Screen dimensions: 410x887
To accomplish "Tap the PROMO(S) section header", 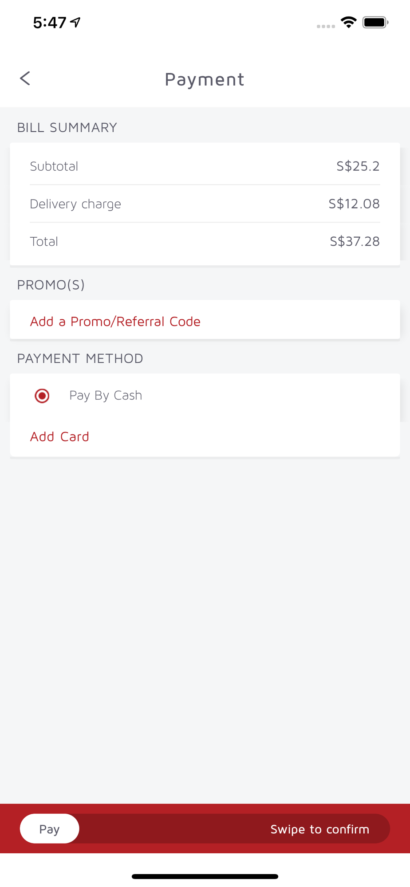I will pos(51,284).
